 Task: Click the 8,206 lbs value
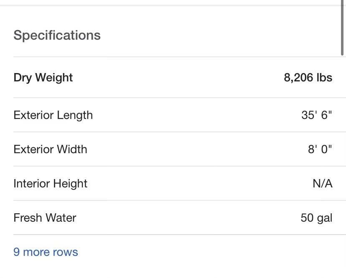[x=308, y=78]
